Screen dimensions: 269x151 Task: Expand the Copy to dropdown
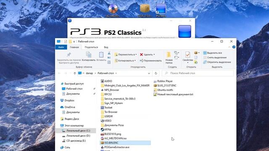click(135, 60)
